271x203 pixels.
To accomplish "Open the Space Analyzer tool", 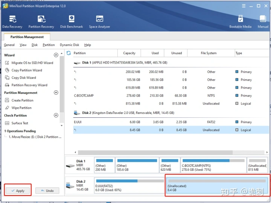I will pos(99,22).
